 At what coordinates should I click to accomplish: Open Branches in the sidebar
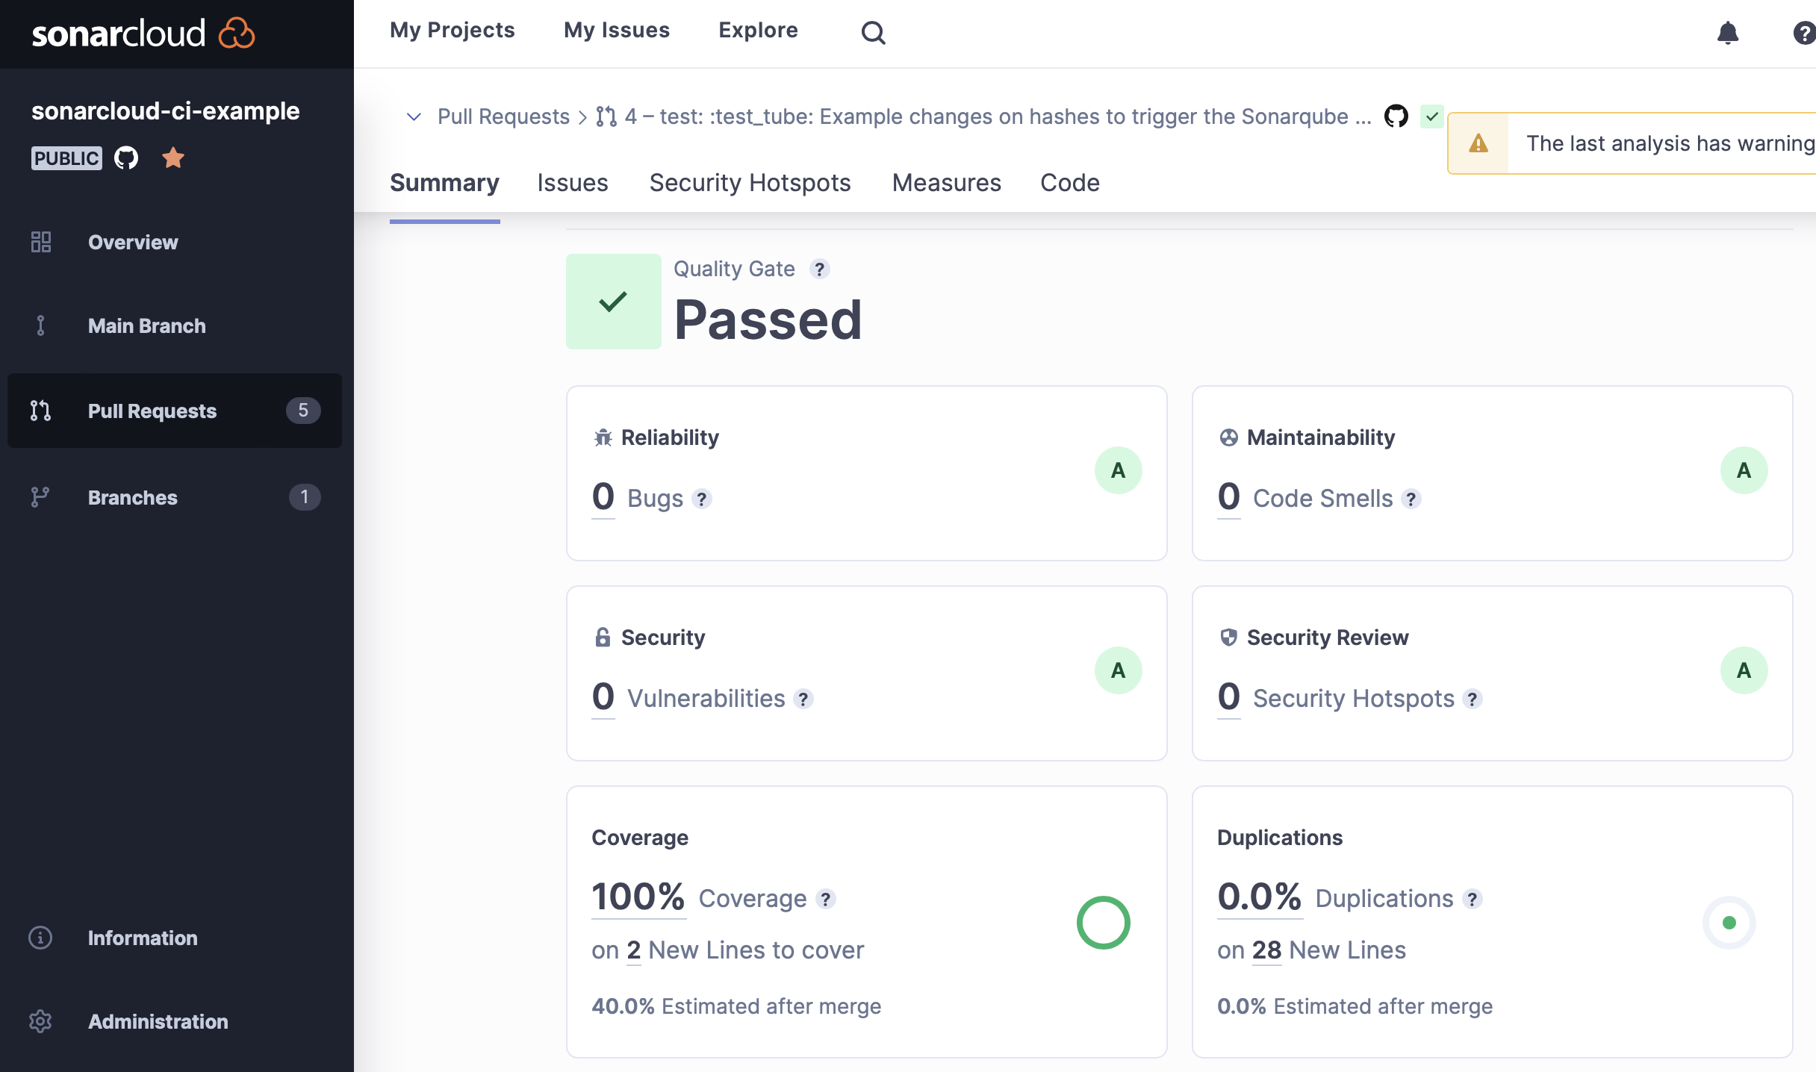pos(133,497)
